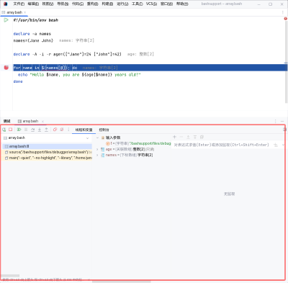Screen dimensions: 288x283
Task: Copy watch icon in watches toolbar
Action: (x=202, y=137)
